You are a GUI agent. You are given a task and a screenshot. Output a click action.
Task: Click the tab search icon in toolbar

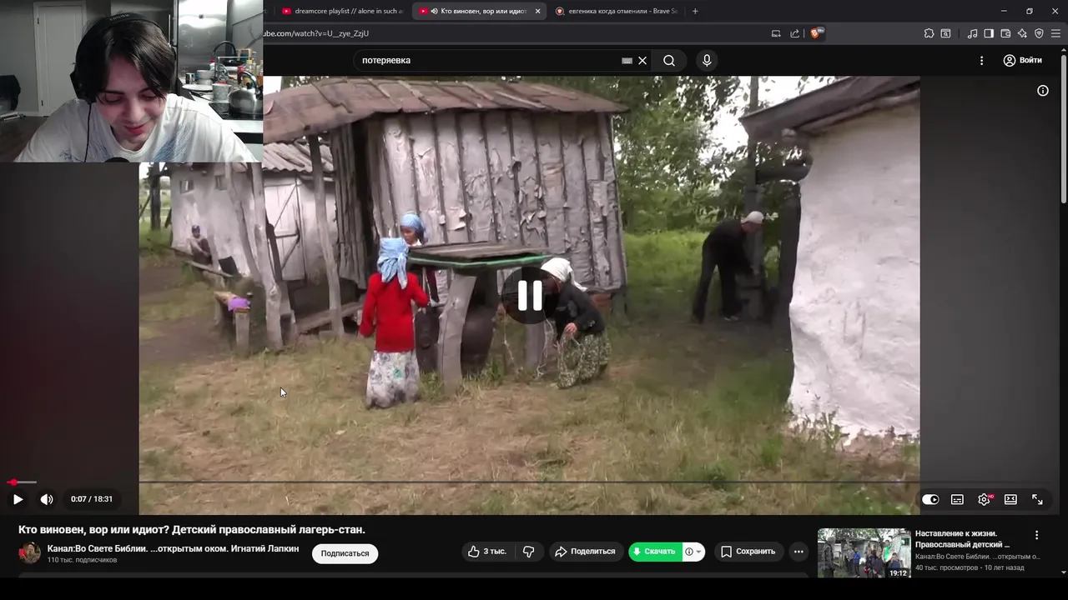point(945,33)
